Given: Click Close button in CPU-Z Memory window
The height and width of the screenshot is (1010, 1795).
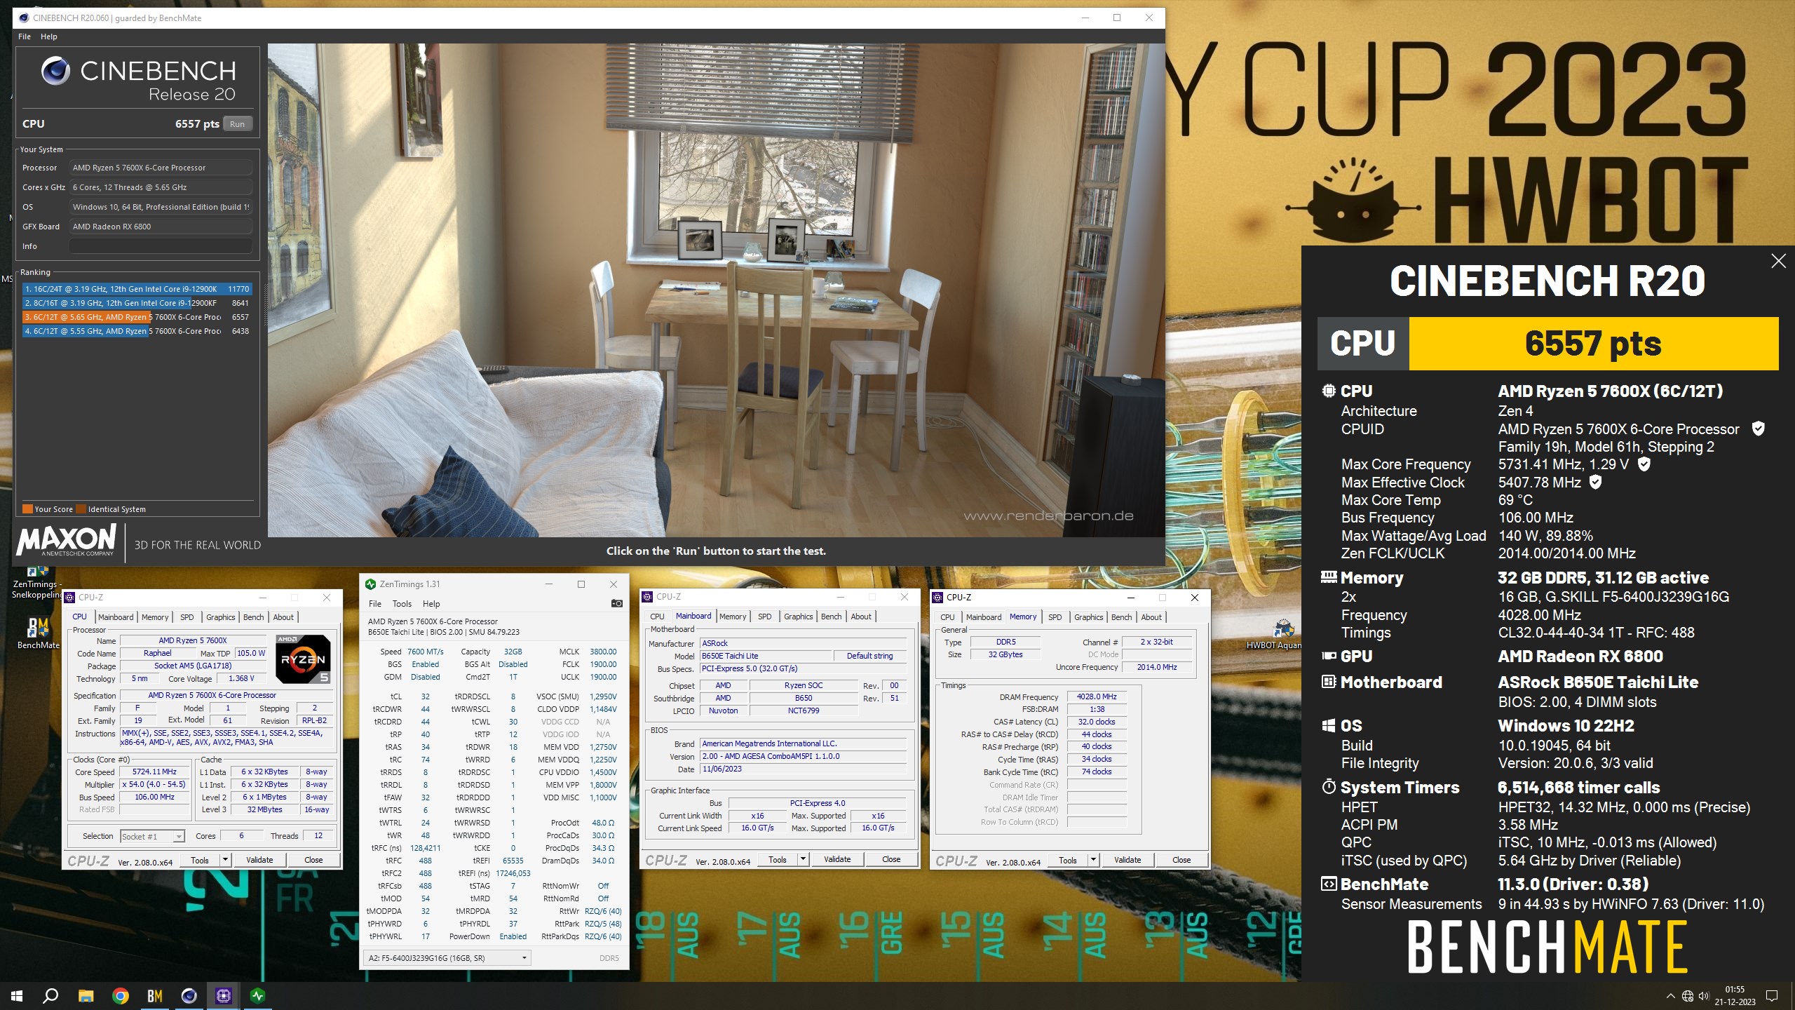Looking at the screenshot, I should (1181, 860).
